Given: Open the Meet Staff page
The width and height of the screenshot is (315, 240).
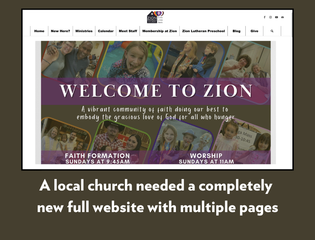Looking at the screenshot, I should (x=128, y=31).
